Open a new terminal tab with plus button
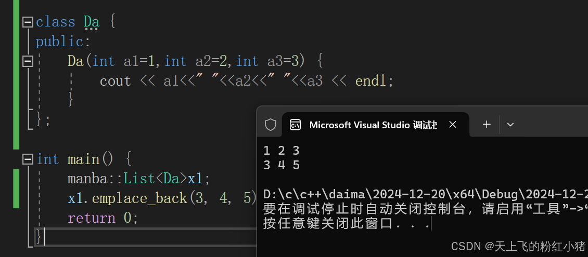This screenshot has height=257, width=588. 487,124
